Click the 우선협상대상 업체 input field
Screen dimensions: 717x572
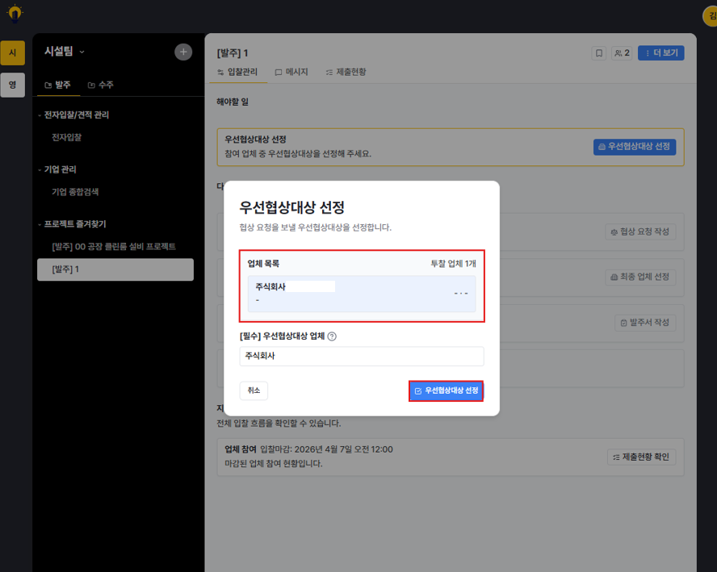coord(362,356)
